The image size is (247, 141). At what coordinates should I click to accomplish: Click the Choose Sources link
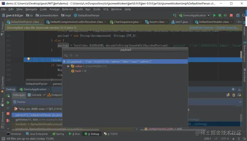click(x=227, y=27)
